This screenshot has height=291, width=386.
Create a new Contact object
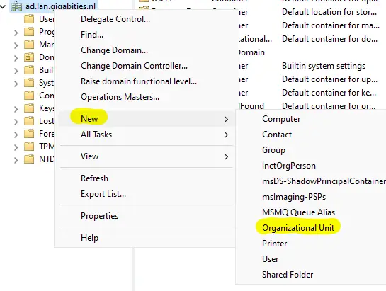coord(277,135)
